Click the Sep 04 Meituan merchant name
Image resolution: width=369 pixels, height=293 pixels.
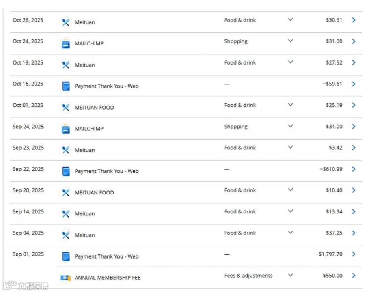click(x=85, y=235)
